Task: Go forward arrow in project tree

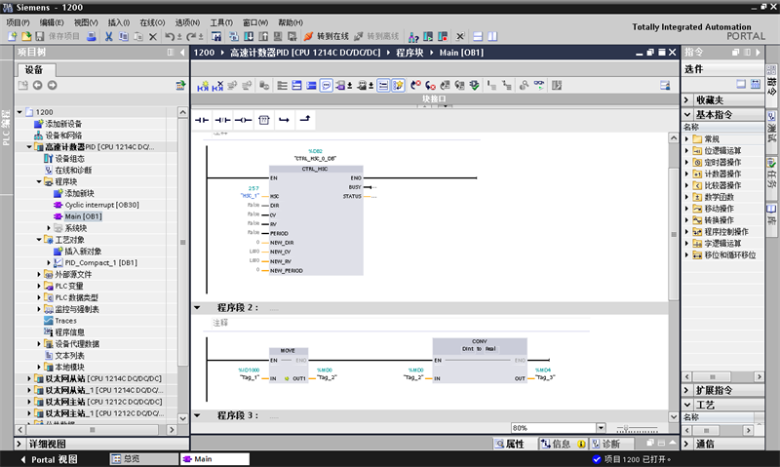Action: pos(53,86)
